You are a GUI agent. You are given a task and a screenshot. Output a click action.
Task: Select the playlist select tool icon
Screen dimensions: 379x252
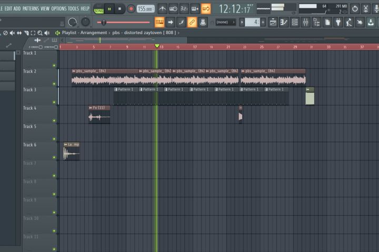coord(33,33)
